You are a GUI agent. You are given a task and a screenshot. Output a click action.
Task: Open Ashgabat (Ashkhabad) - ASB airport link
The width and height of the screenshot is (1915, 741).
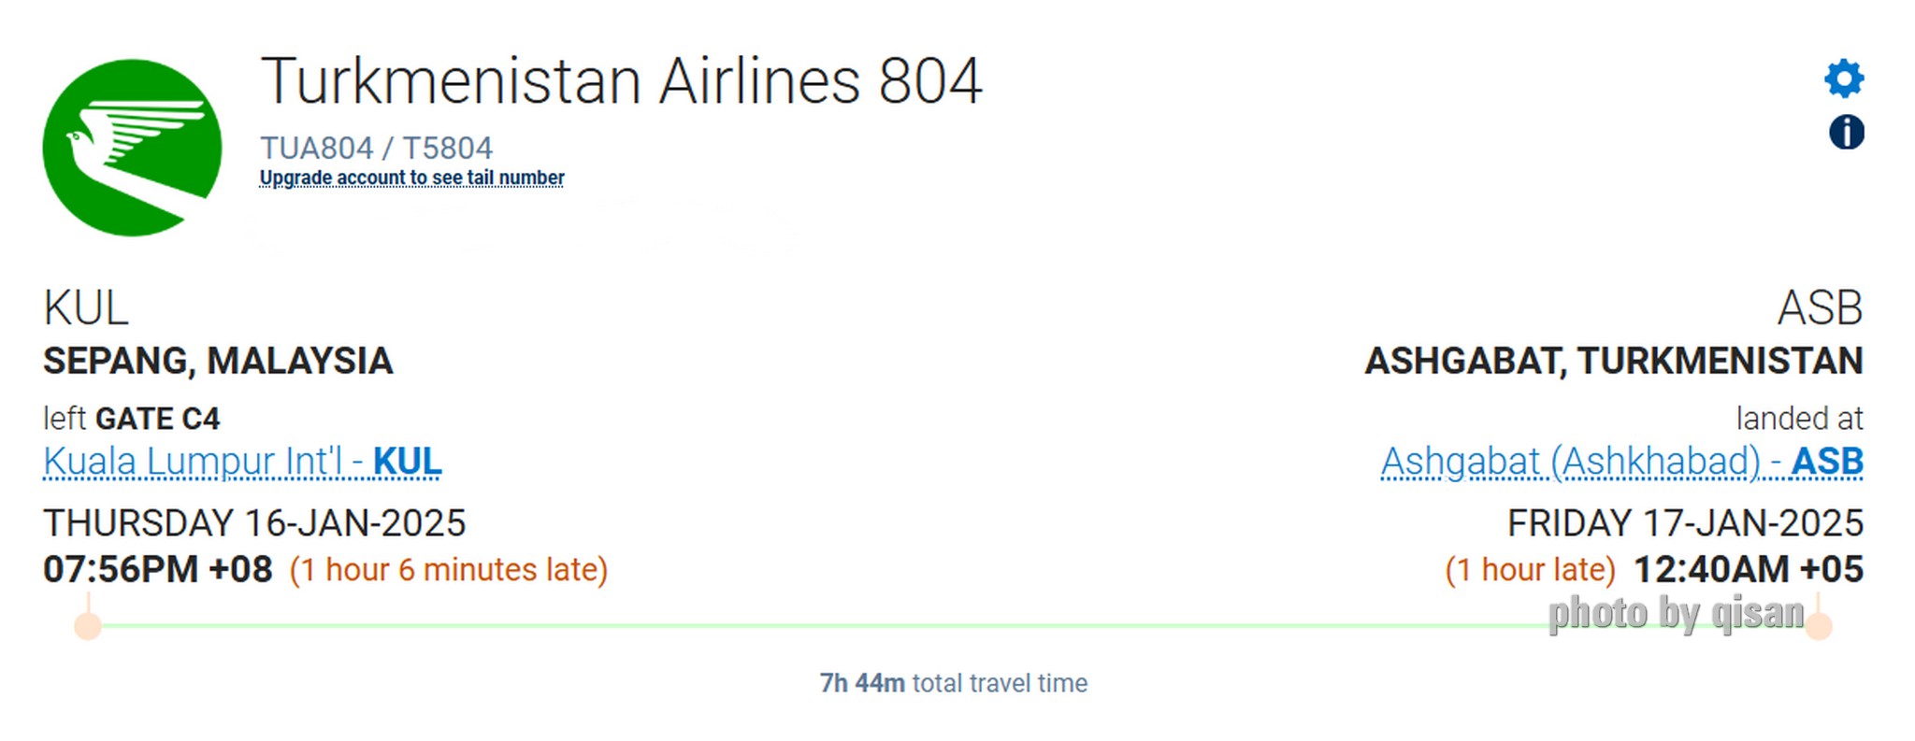(1621, 462)
